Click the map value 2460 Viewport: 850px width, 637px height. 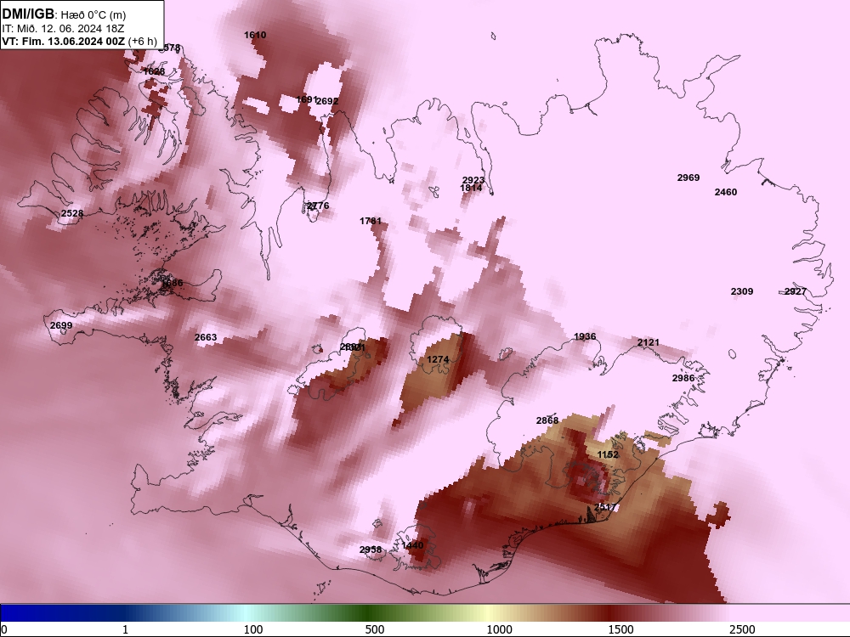click(726, 192)
